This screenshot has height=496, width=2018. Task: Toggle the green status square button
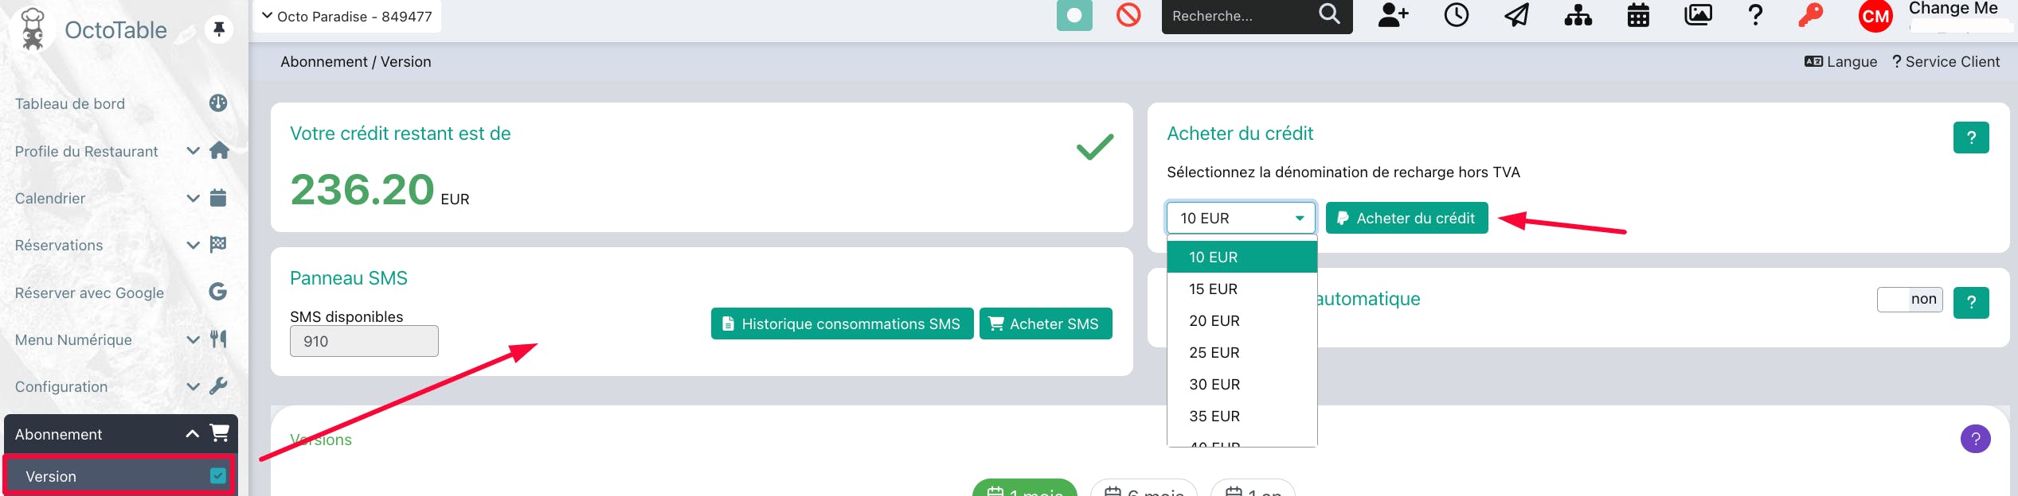(x=1074, y=15)
